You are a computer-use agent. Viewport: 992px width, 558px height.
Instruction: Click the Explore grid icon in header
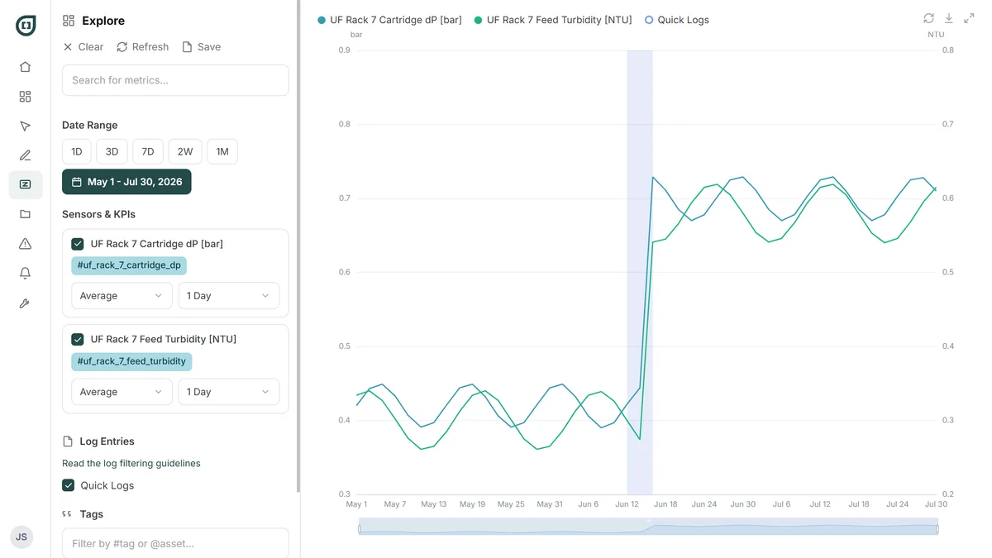point(69,21)
